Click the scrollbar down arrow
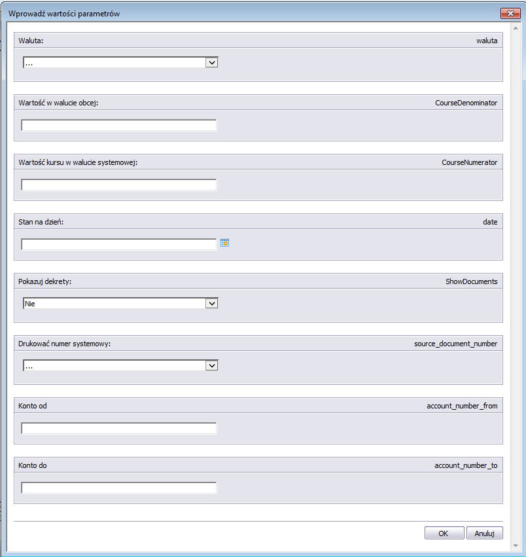 click(516, 546)
